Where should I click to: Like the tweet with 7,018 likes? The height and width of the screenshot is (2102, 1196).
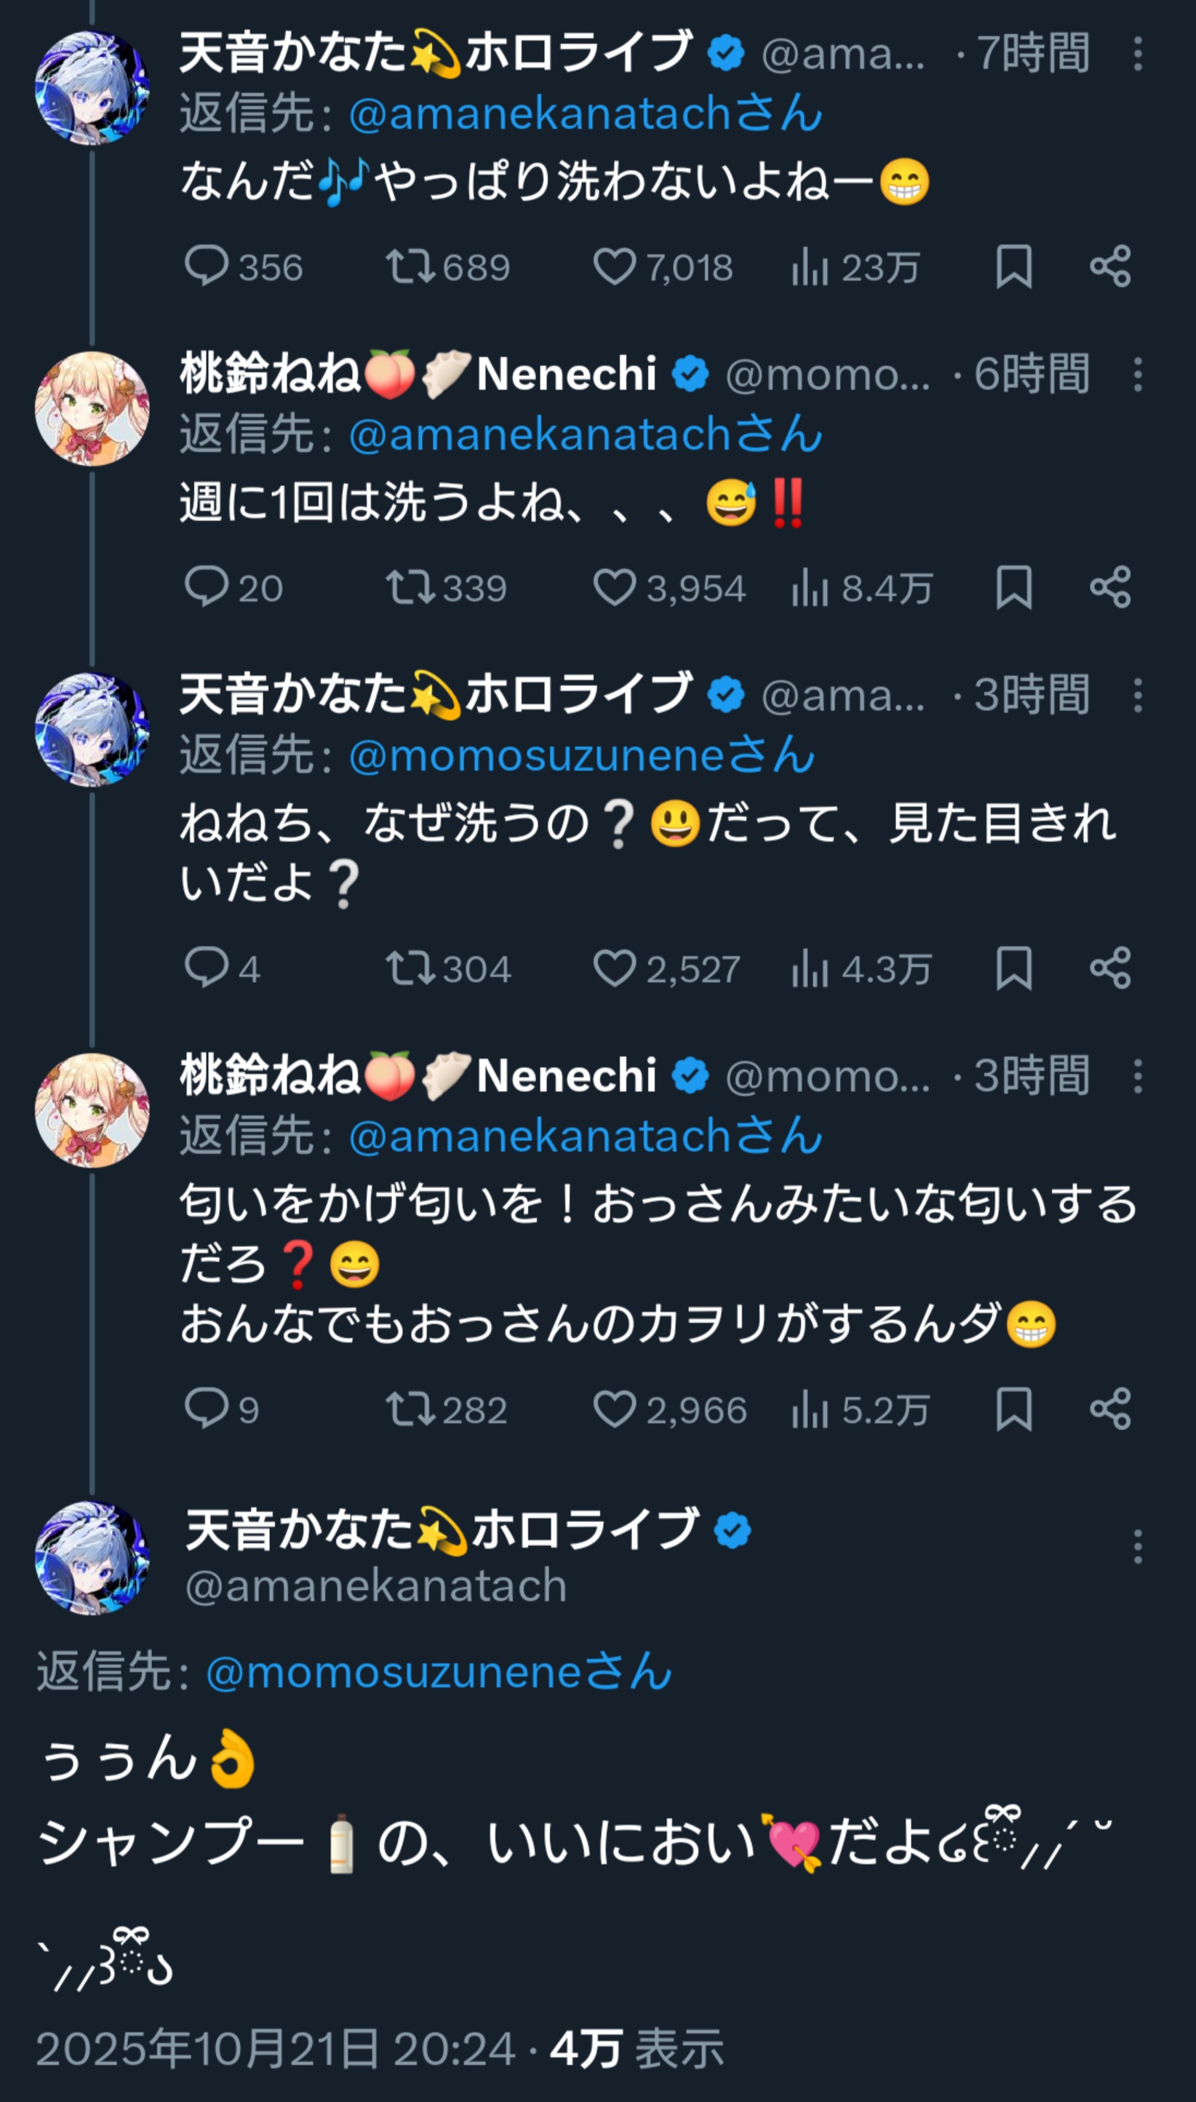tap(615, 266)
